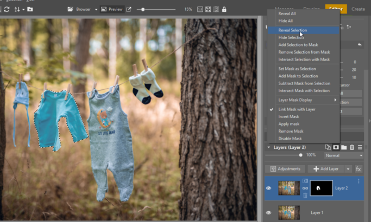This screenshot has height=222, width=371.
Task: Toggle visibility of Layer 2
Action: (x=268, y=188)
